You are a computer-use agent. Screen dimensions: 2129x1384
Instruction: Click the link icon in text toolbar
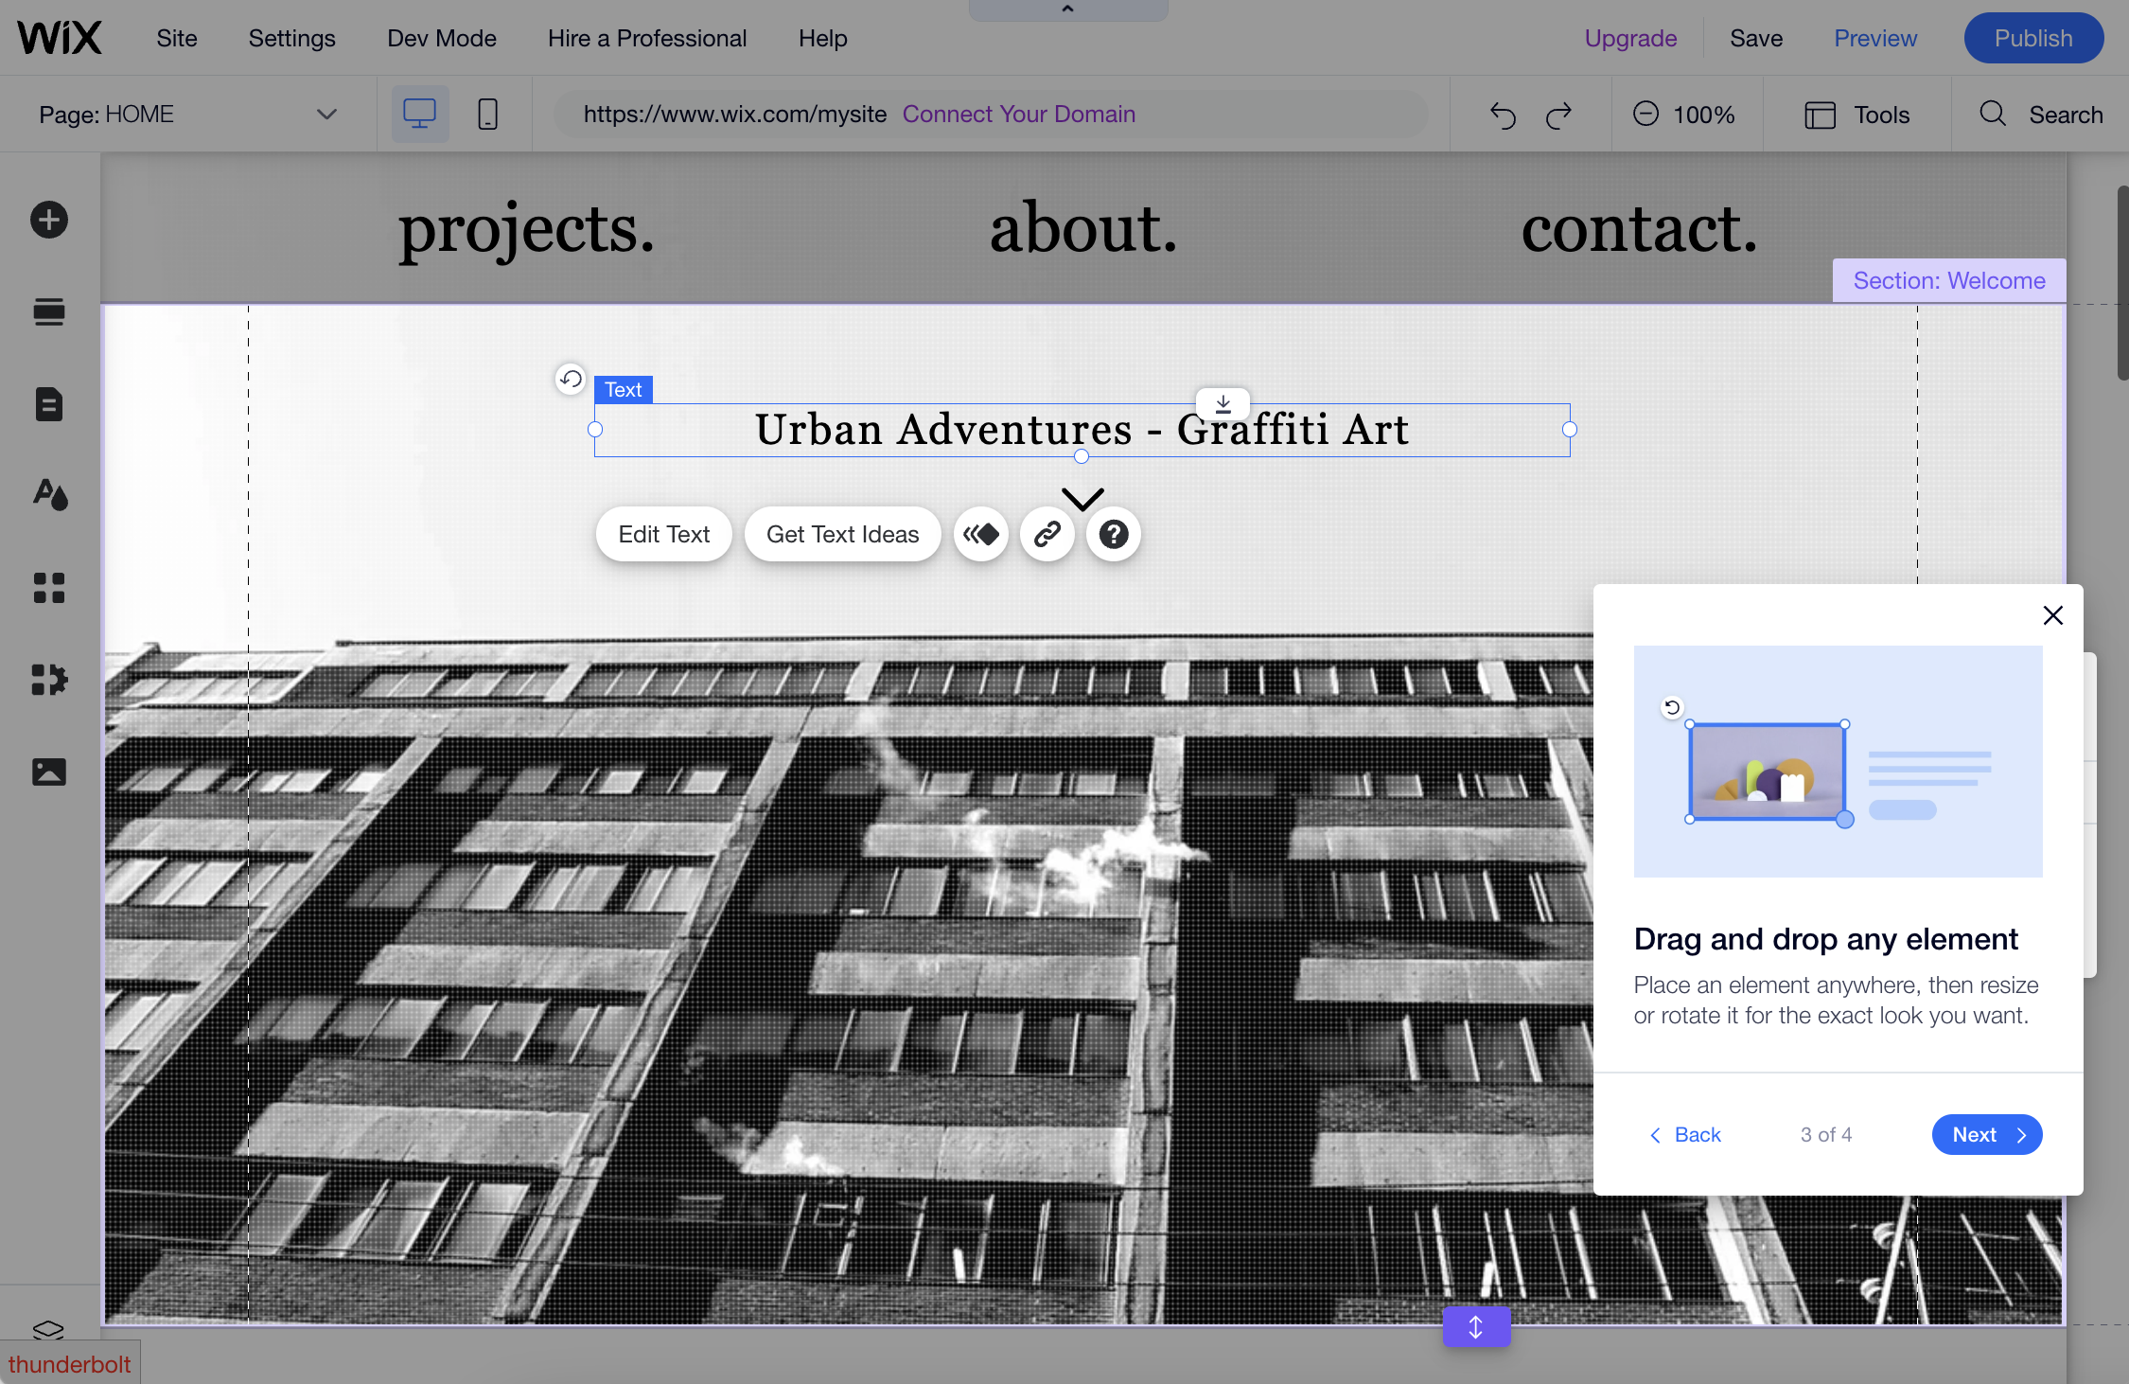[x=1047, y=535]
